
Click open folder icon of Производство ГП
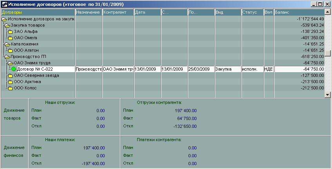7,57
